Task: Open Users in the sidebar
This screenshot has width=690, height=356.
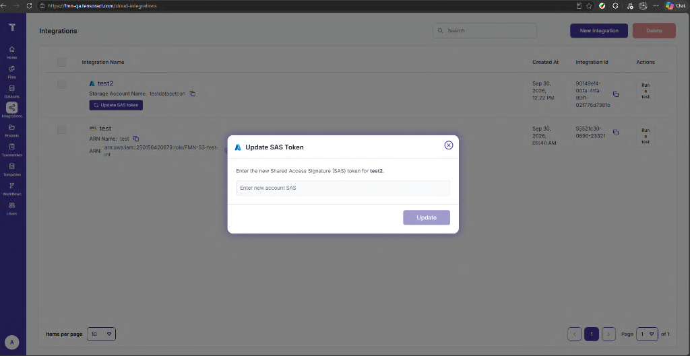Action: 12,208
